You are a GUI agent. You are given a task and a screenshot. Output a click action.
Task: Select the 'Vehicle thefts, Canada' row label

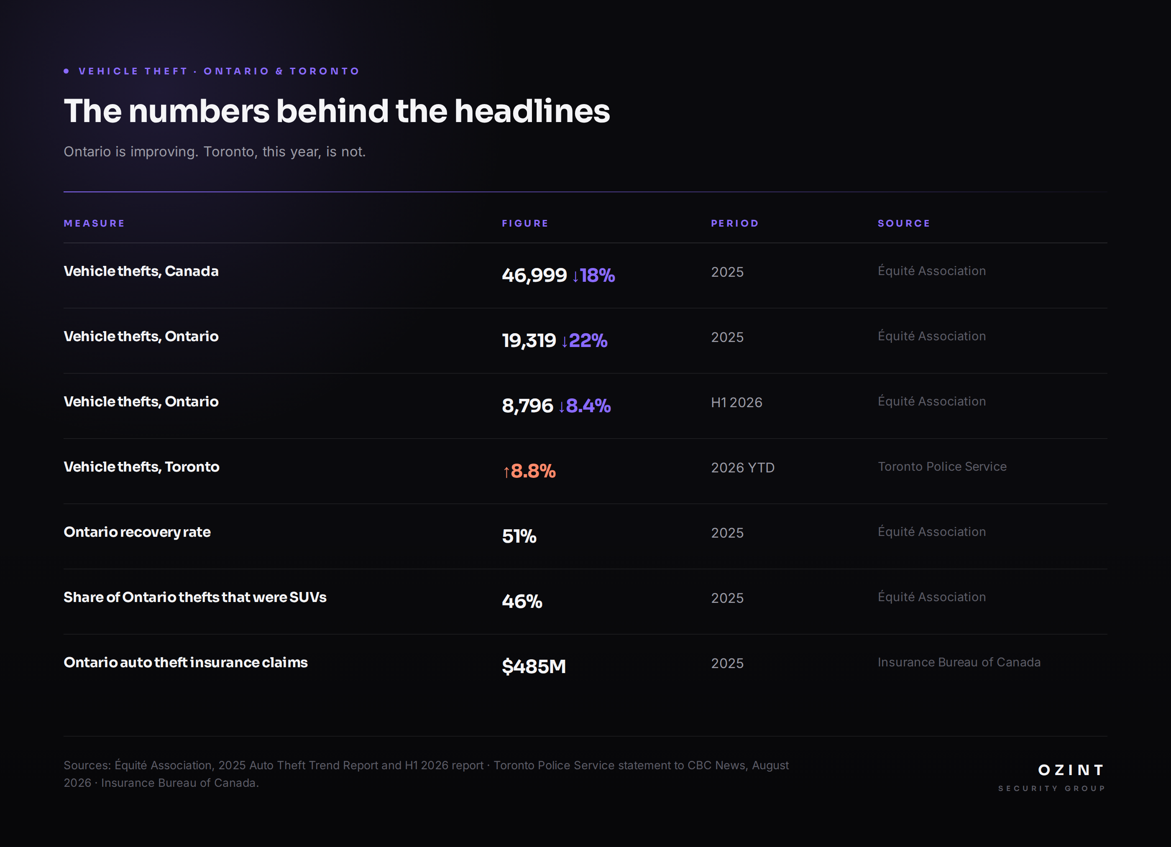point(141,271)
